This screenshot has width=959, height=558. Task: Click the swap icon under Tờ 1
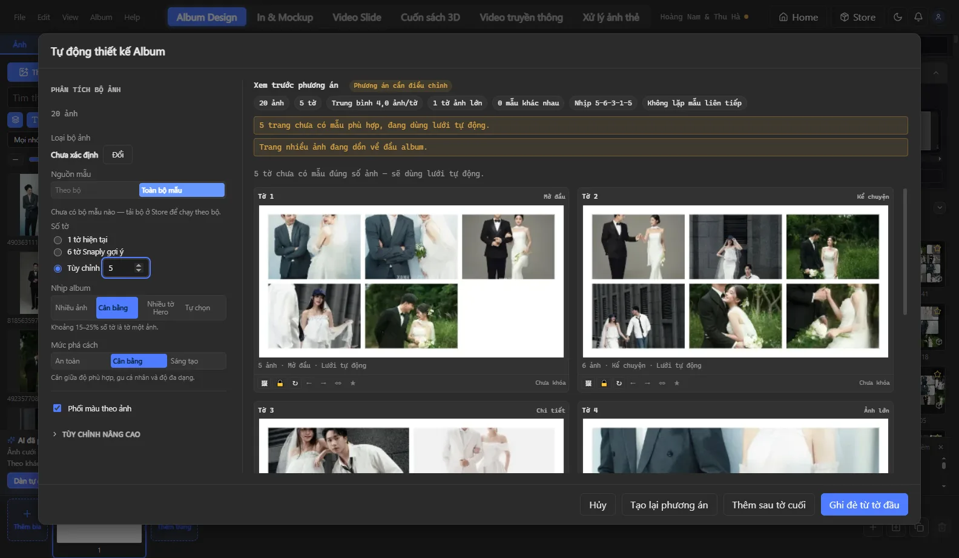(x=338, y=383)
